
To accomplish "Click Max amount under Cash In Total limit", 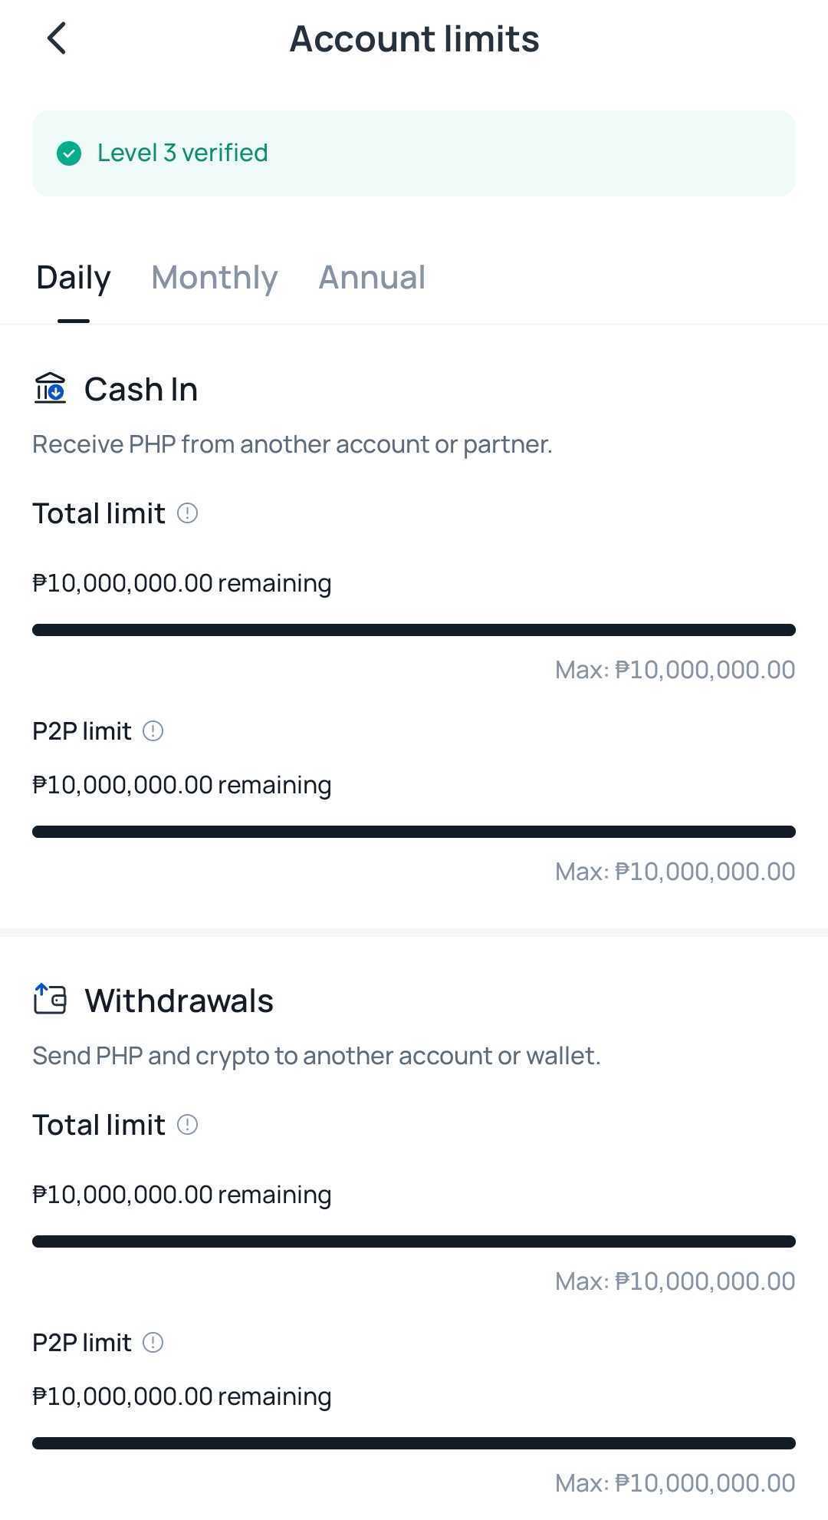I will [x=675, y=670].
